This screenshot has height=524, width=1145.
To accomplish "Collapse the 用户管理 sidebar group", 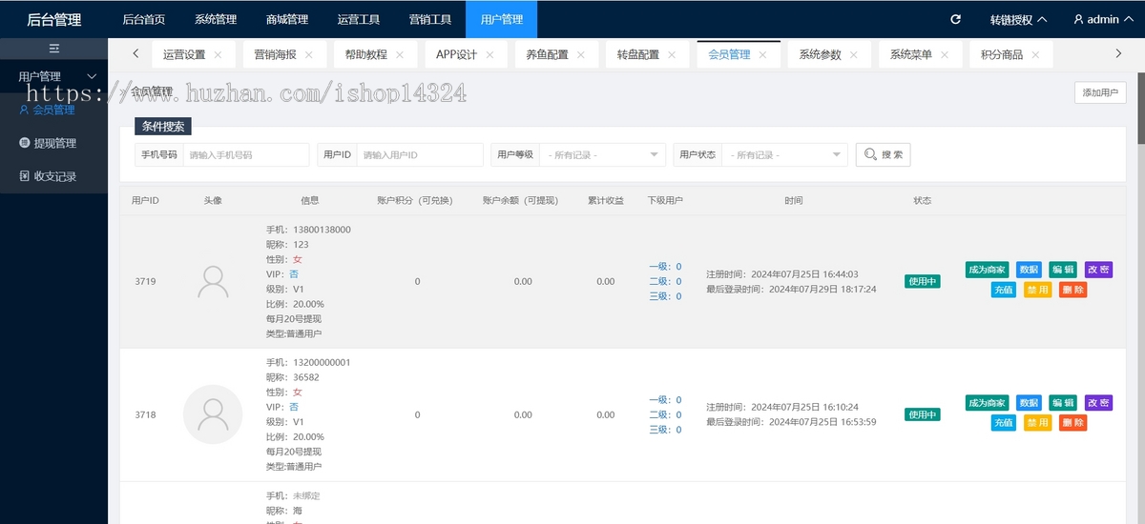I will [53, 76].
